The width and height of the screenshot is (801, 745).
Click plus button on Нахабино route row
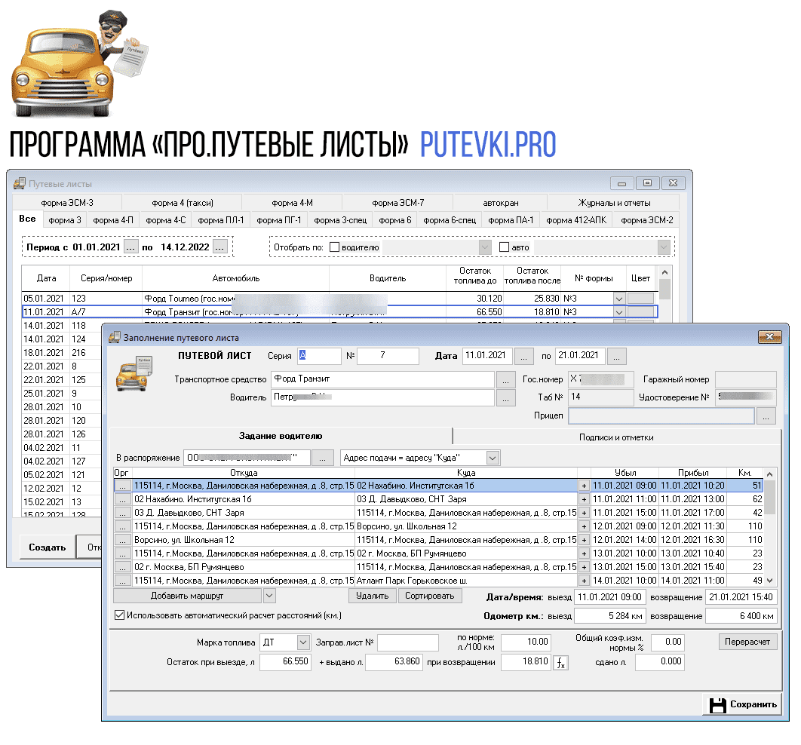(584, 486)
